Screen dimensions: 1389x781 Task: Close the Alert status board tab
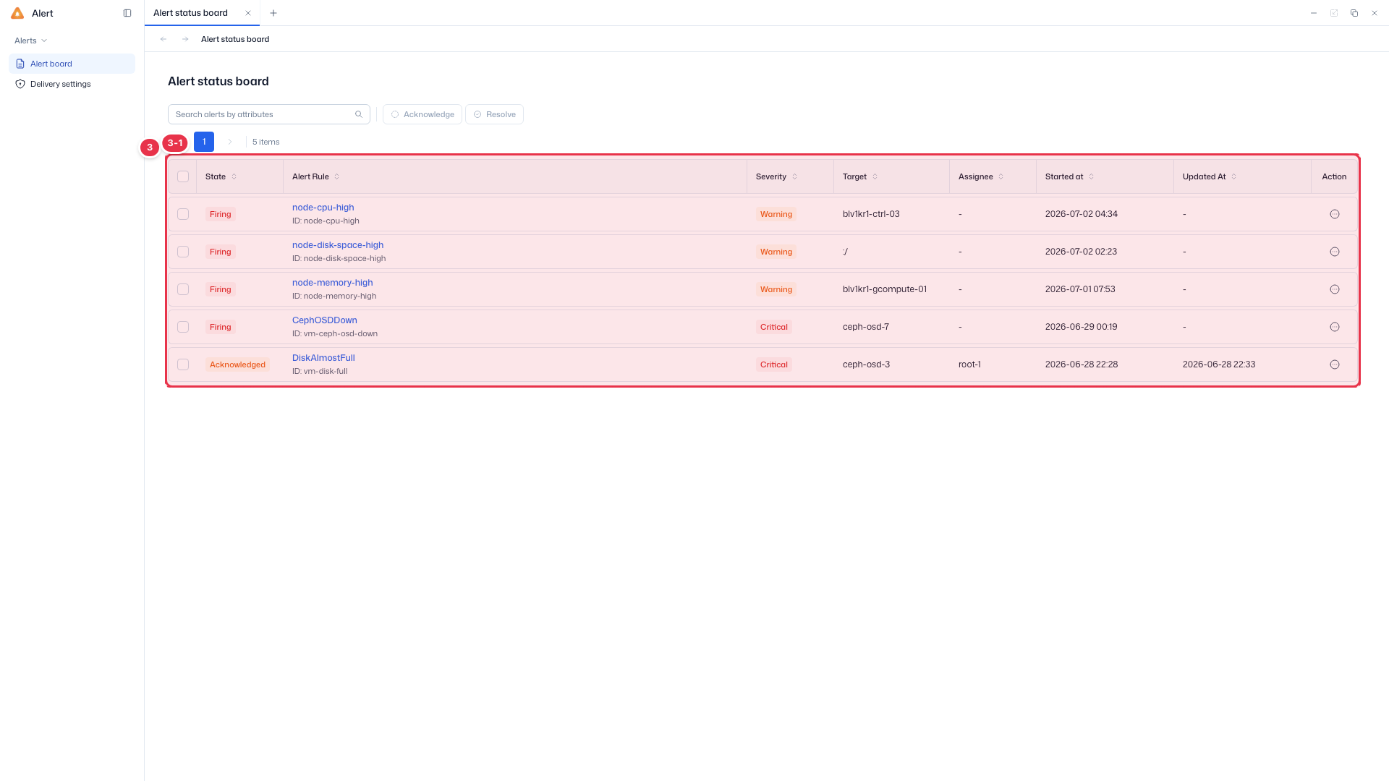pyautogui.click(x=248, y=13)
